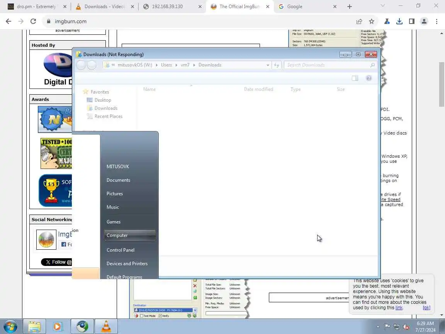Toggle the Explorer preview pane icon

click(355, 78)
